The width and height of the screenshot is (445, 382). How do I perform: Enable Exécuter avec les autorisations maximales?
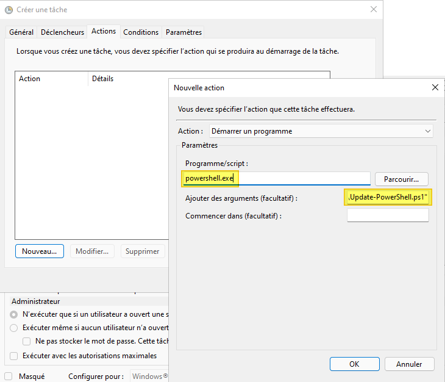14,356
